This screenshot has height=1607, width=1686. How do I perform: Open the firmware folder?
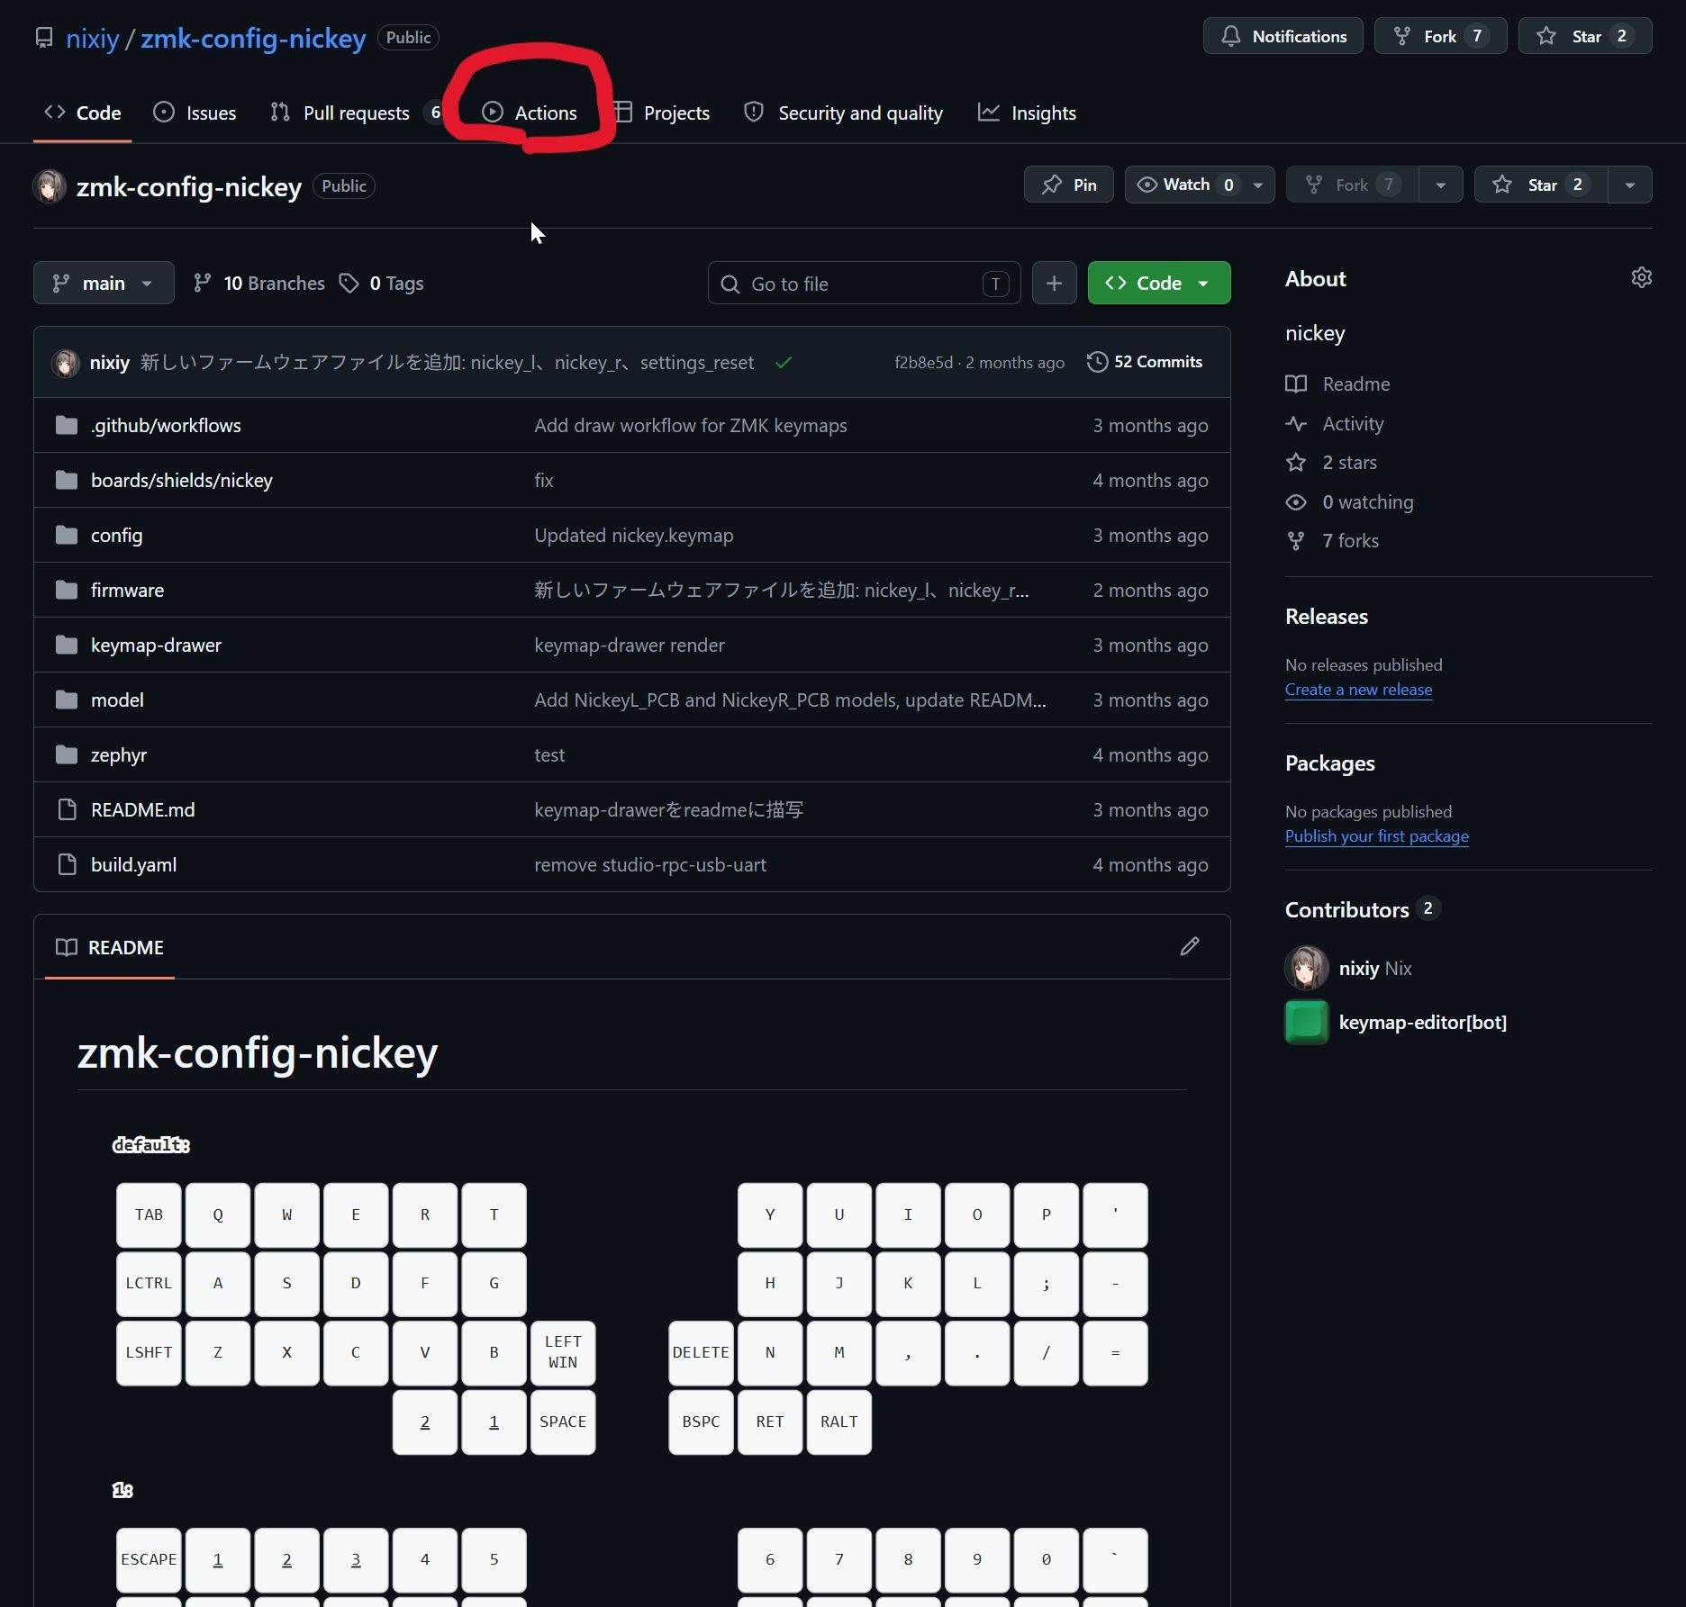127,590
